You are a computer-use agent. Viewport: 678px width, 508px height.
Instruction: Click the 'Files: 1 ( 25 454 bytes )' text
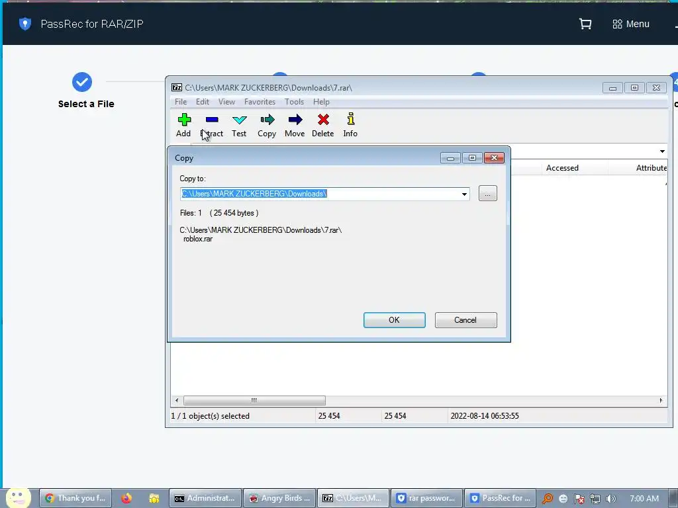[x=219, y=213]
